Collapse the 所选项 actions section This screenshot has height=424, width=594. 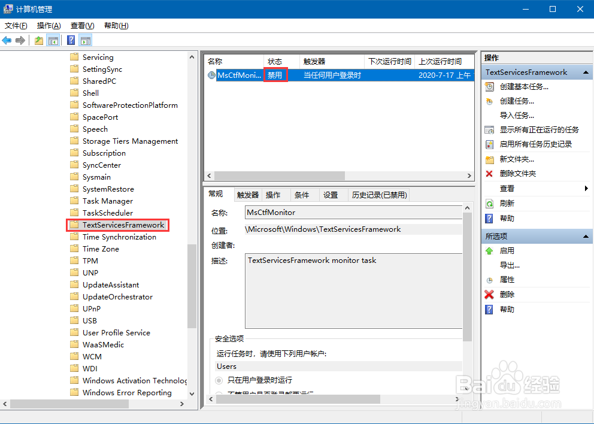(x=586, y=237)
